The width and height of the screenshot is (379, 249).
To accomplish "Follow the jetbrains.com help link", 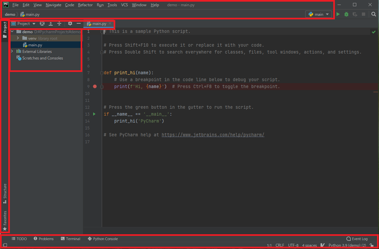I will click(x=213, y=135).
